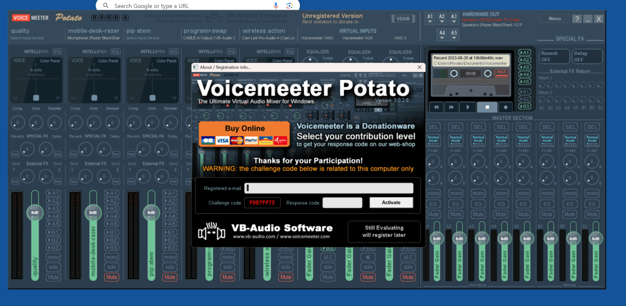626x306 pixels.
Task: Click the voice search microphone icon
Action: click(x=276, y=5)
